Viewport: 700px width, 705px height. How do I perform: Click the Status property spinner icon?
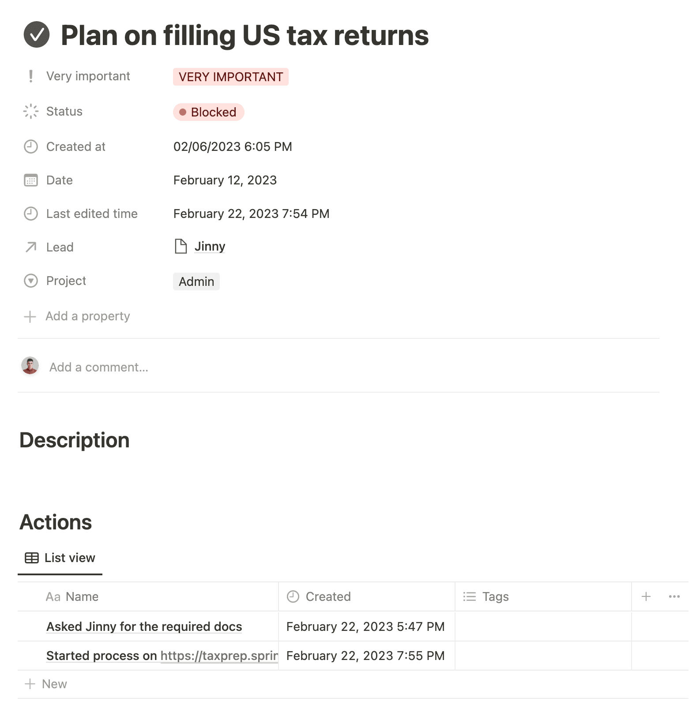click(31, 111)
